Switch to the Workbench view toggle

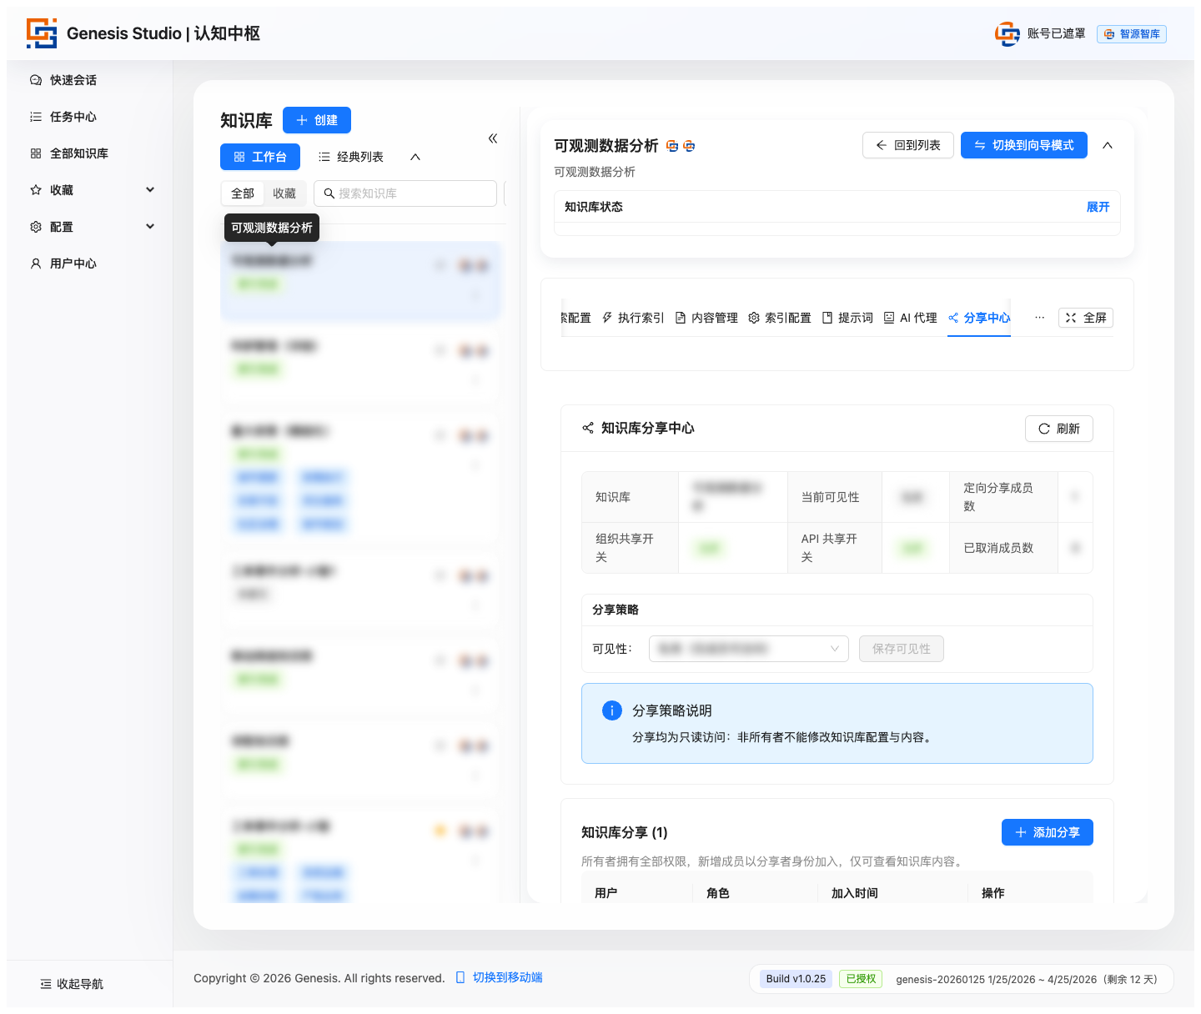pyautogui.click(x=260, y=157)
